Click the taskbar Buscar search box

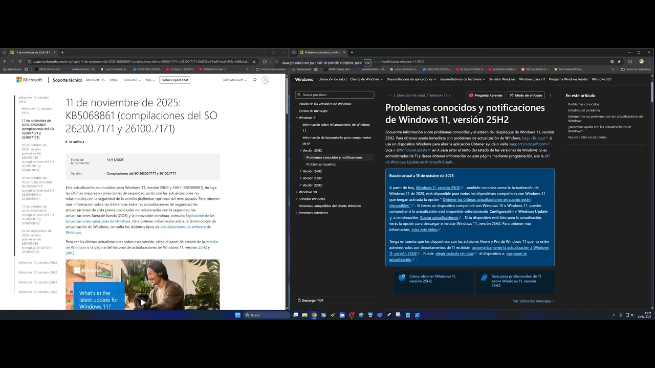[x=267, y=315]
